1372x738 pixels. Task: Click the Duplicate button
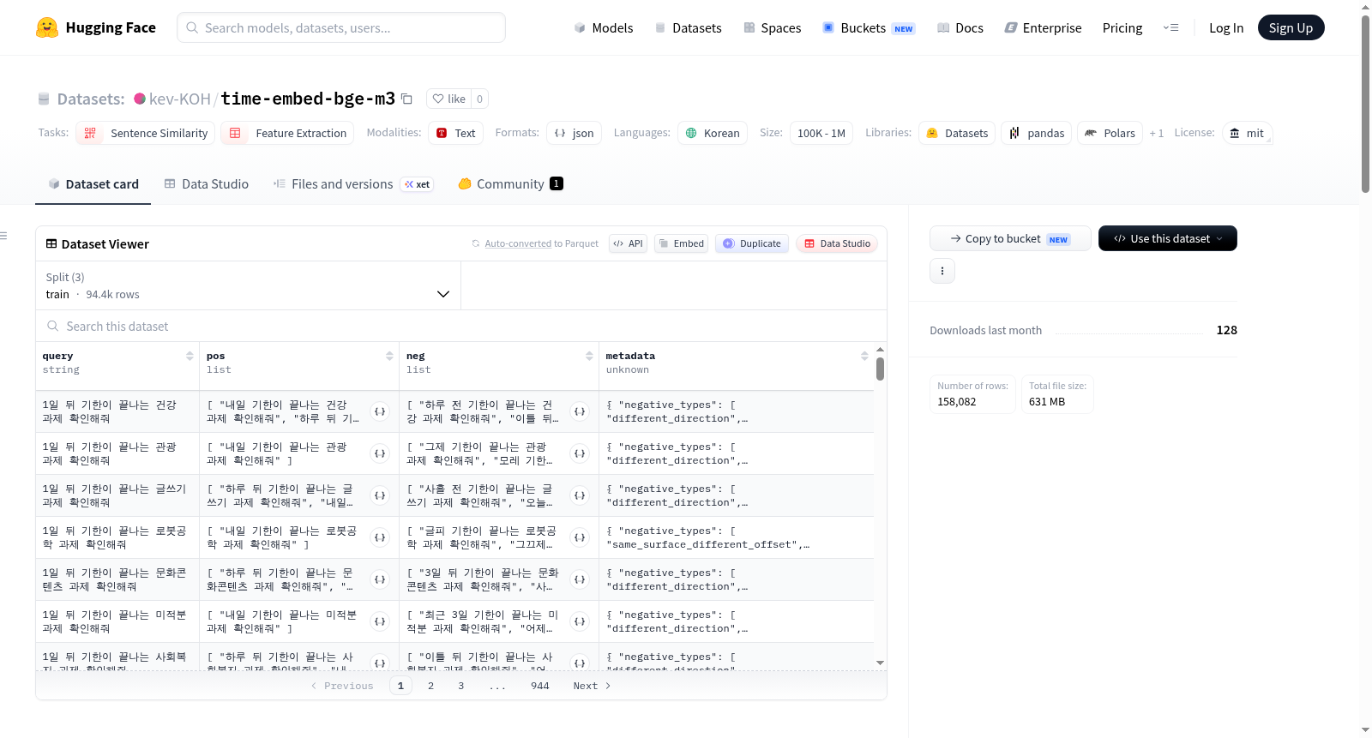pos(752,243)
